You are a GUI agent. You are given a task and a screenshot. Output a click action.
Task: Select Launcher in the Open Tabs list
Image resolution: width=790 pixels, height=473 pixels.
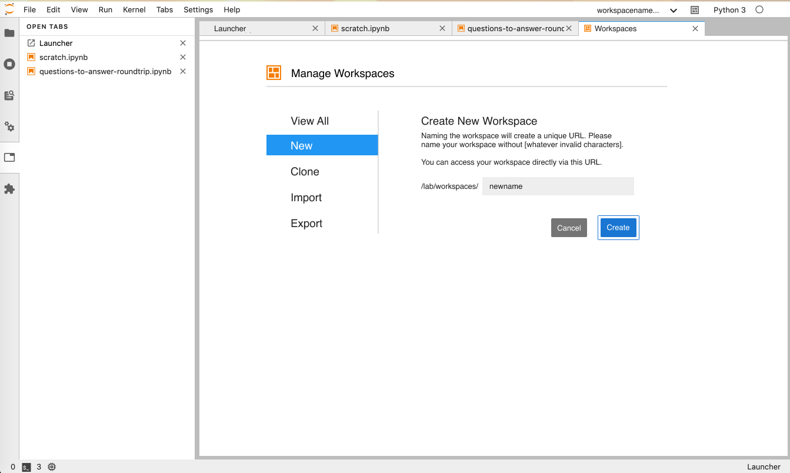56,43
